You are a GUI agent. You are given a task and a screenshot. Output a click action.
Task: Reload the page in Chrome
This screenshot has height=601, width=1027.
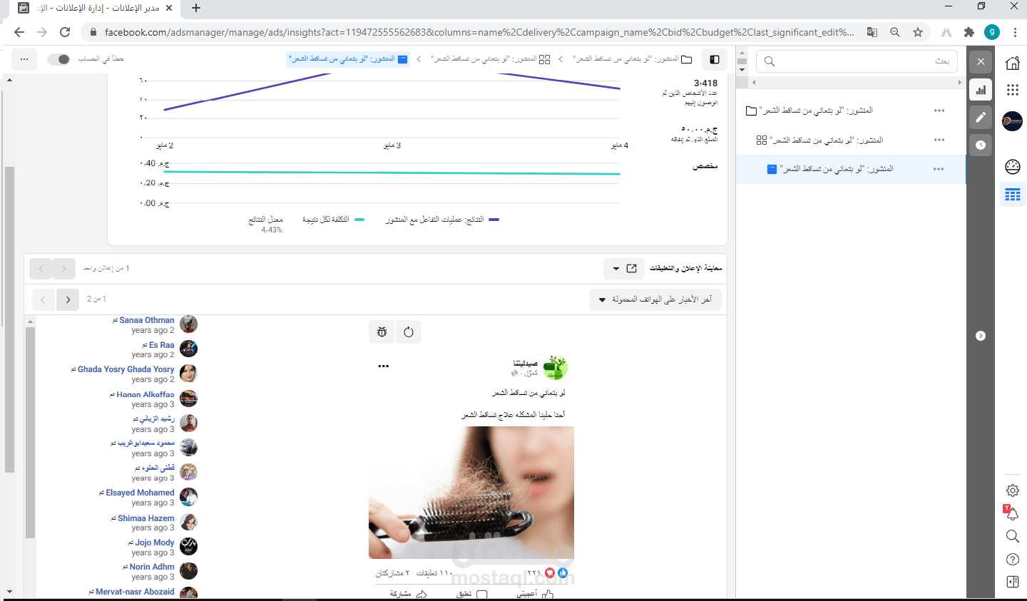coord(65,32)
